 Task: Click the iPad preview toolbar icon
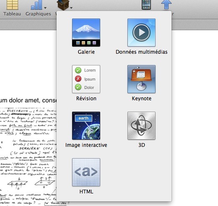pyautogui.click(x=146, y=5)
